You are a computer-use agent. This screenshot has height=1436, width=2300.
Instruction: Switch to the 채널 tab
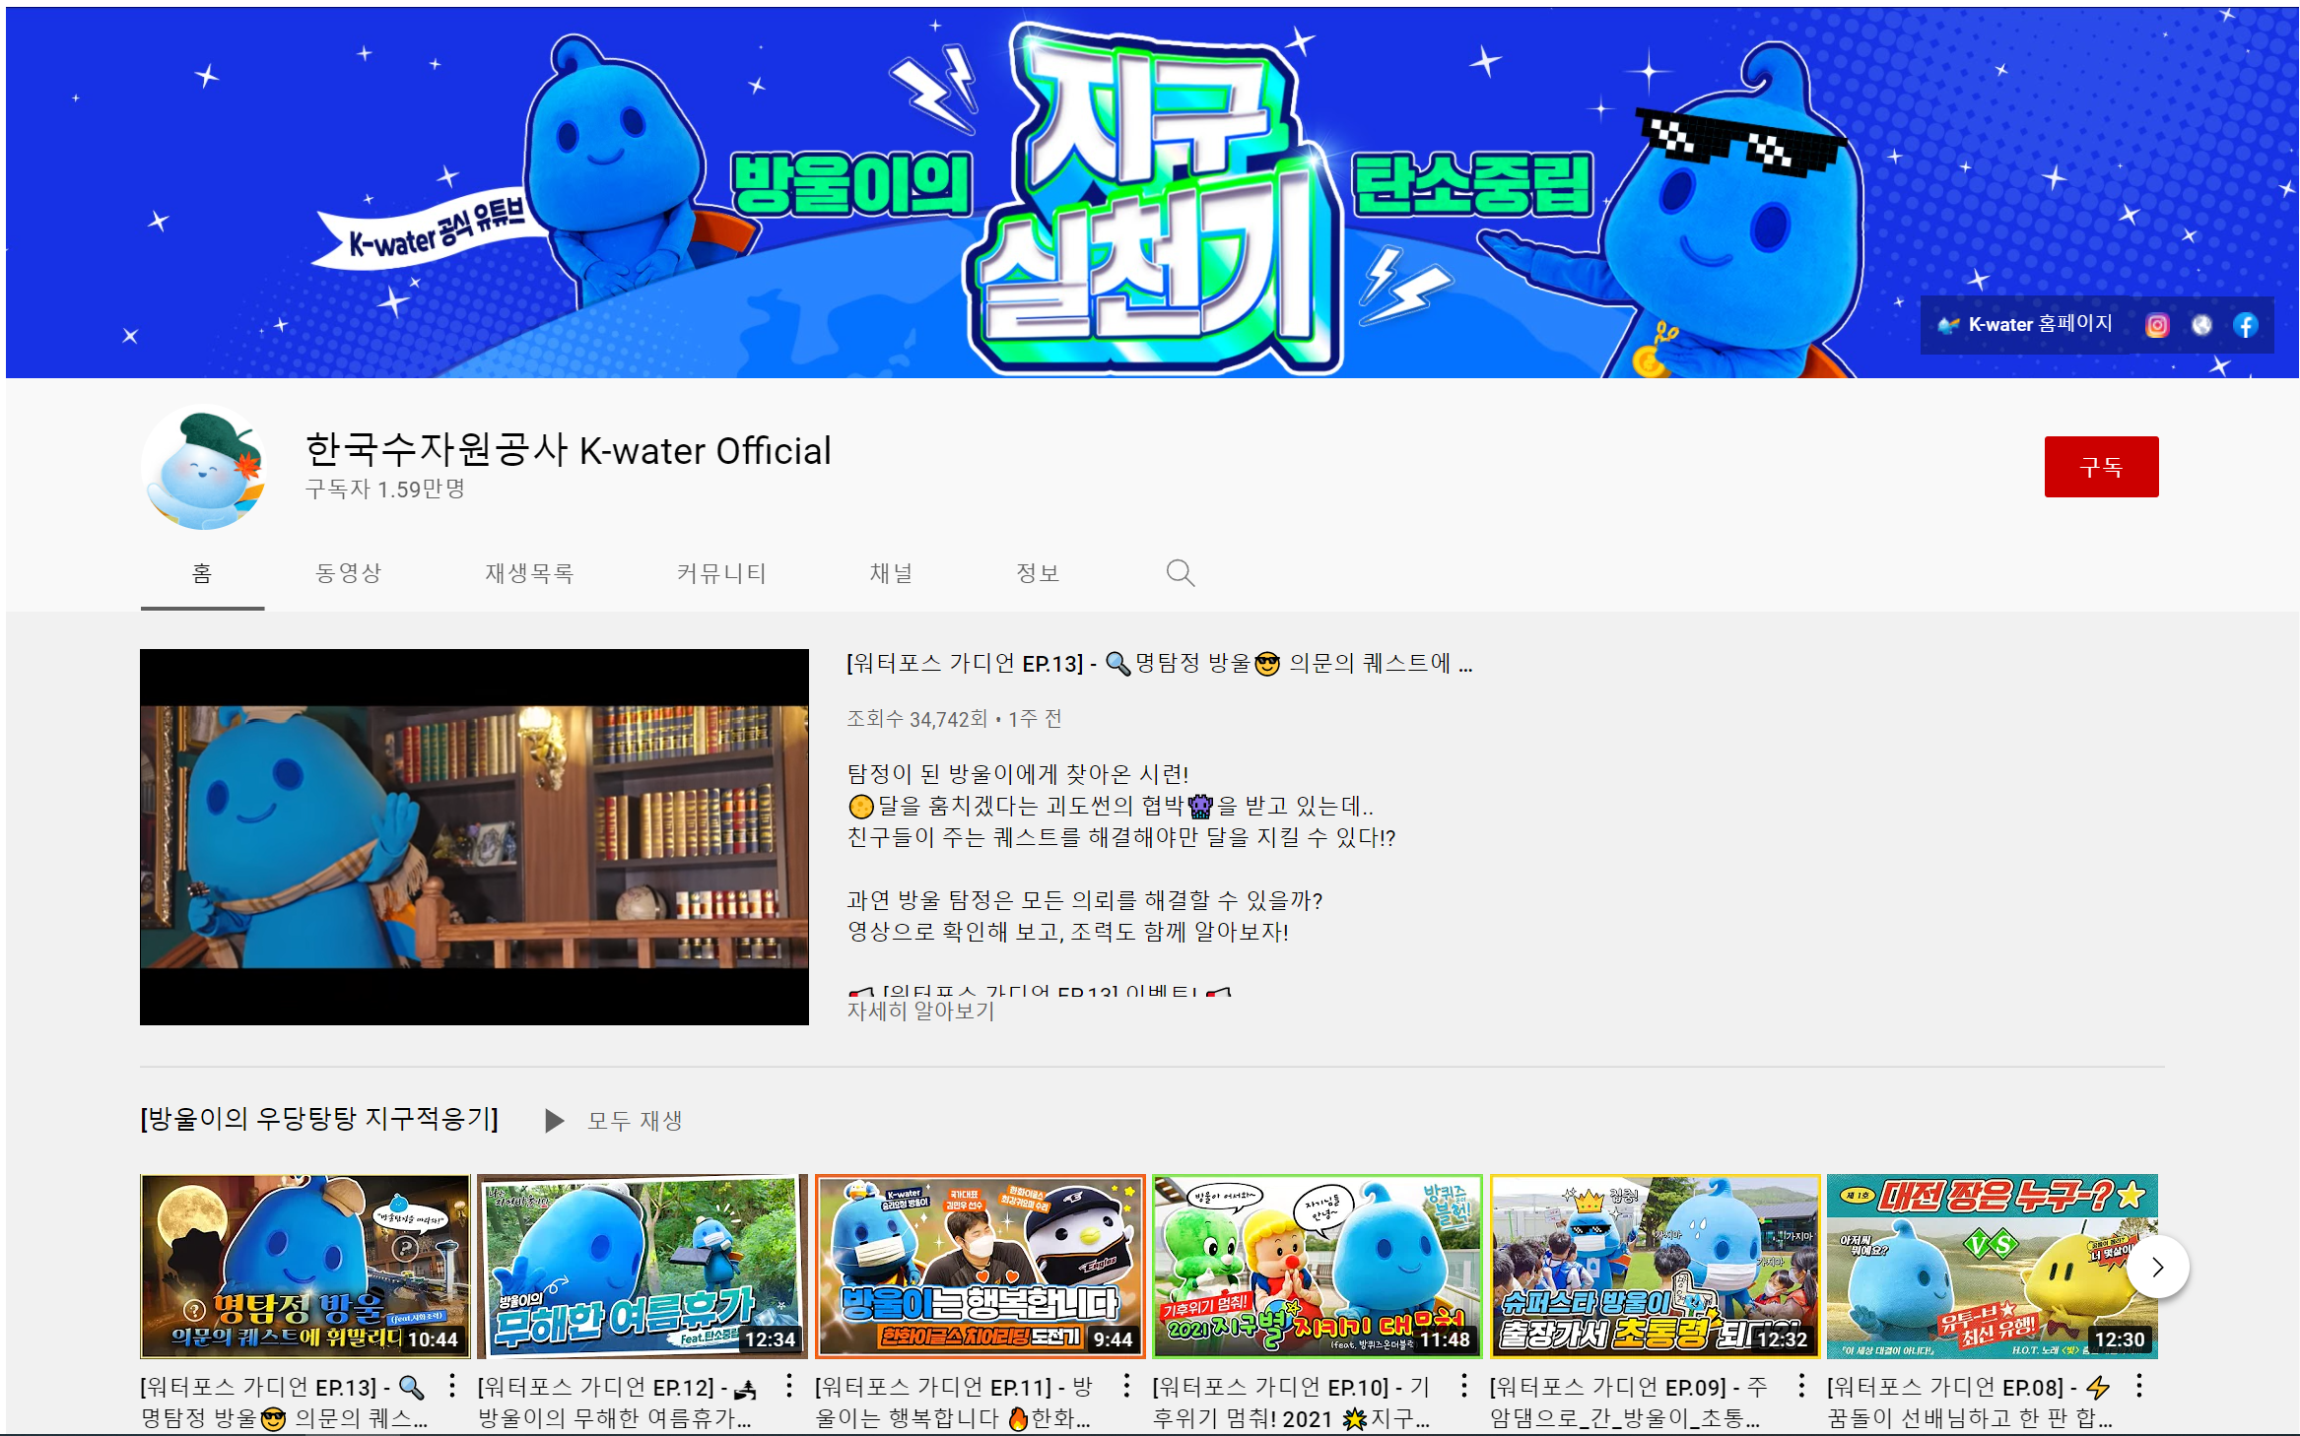pyautogui.click(x=892, y=573)
